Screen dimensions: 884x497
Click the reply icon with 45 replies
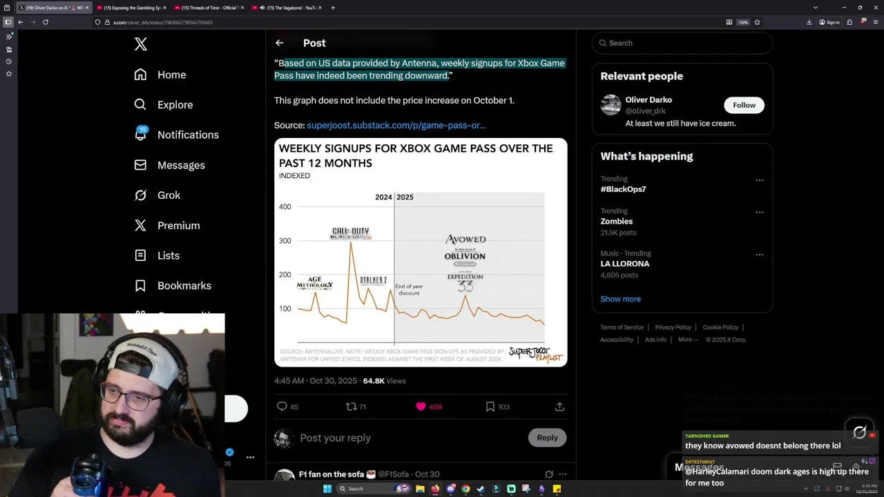pyautogui.click(x=282, y=407)
